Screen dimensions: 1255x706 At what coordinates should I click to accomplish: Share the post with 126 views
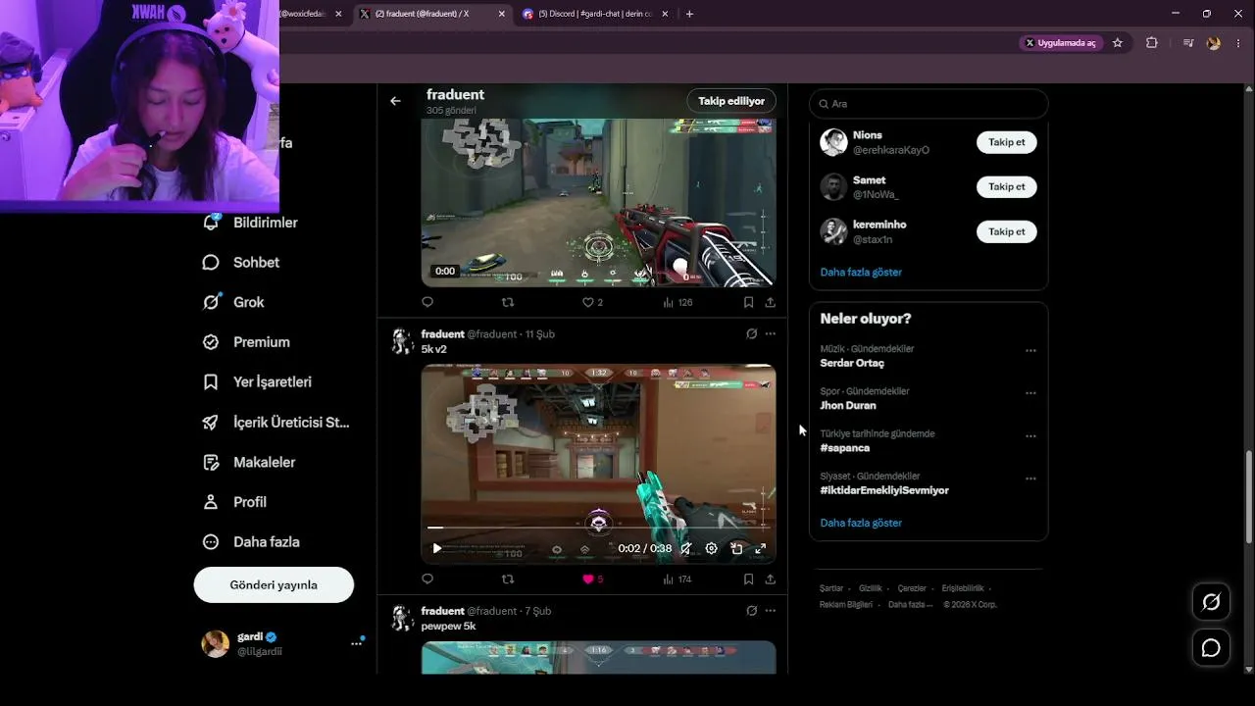771,302
